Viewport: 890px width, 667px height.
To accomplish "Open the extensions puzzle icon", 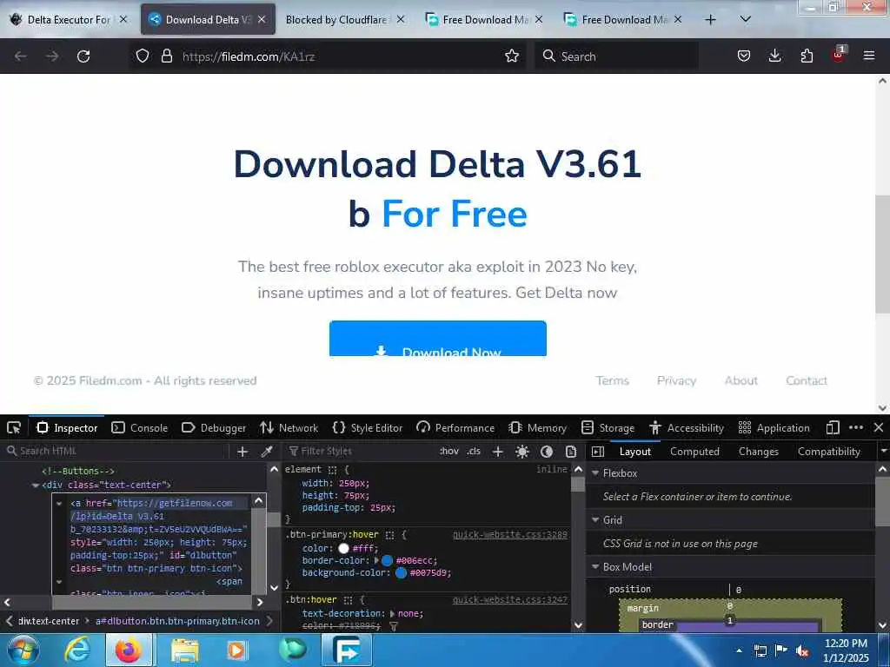I will [x=807, y=56].
